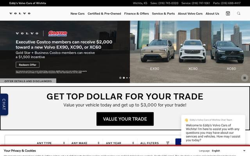Open Offer Details and Disclaimers

28,81
